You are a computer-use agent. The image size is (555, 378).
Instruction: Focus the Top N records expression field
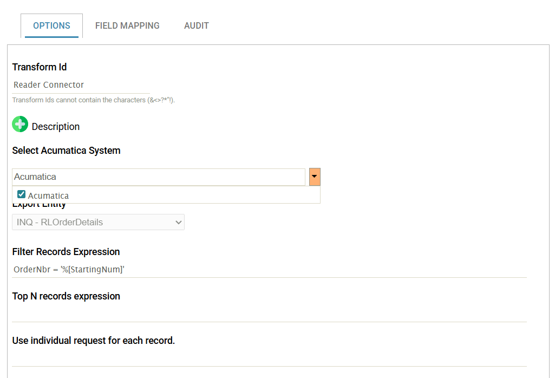click(x=269, y=314)
